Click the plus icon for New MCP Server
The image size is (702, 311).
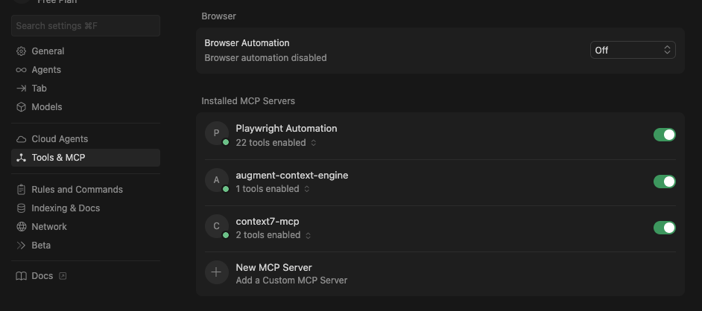(x=217, y=272)
